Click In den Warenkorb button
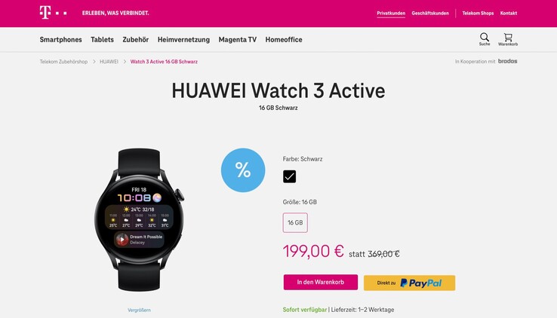Screen dimensions: 557x318 pyautogui.click(x=321, y=282)
